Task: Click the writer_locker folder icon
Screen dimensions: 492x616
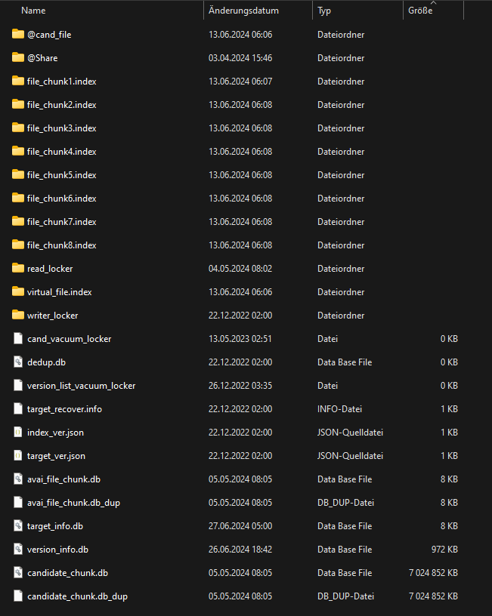Action: [18, 316]
